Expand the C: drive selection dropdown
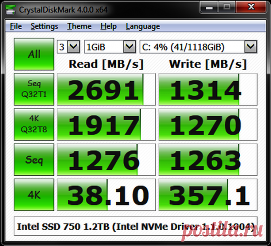The height and width of the screenshot is (246, 271). point(251,47)
